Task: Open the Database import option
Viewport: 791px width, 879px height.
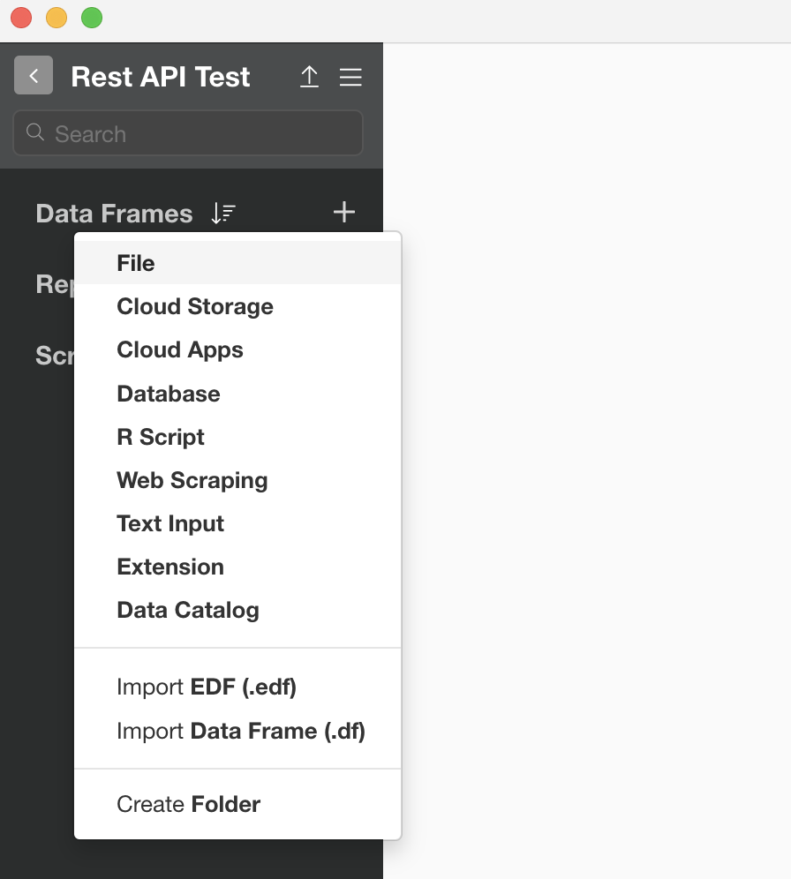Action: pos(168,394)
